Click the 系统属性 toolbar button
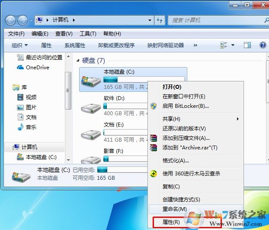The width and height of the screenshot is (269, 230). [75, 45]
